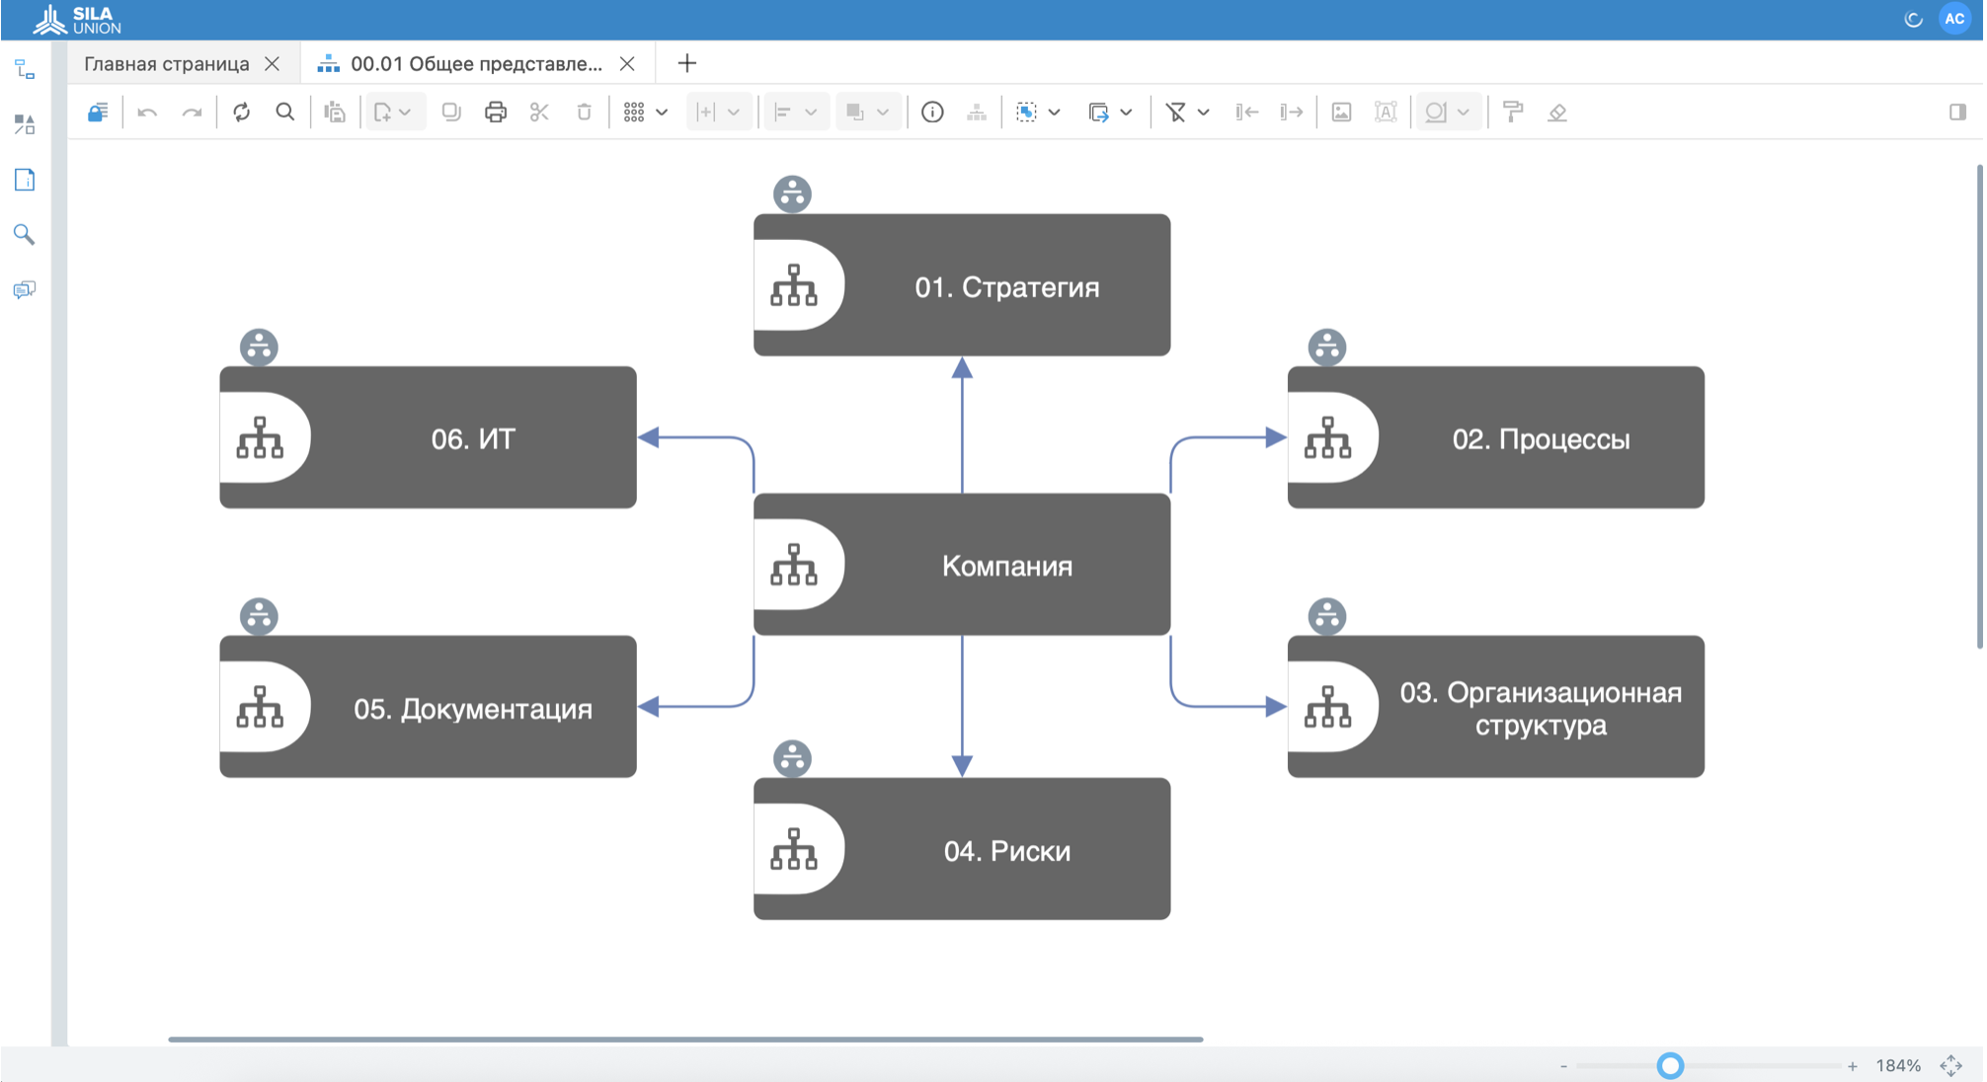Screen dimensions: 1987x1082
Task: Click the zoom slider handle
Action: click(x=1670, y=1065)
